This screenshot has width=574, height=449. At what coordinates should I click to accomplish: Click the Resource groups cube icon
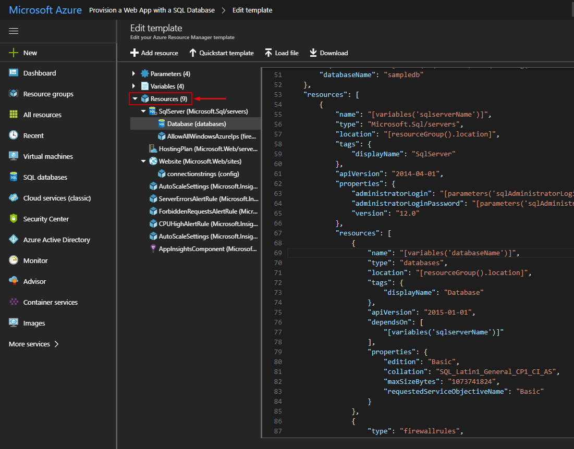(x=14, y=94)
